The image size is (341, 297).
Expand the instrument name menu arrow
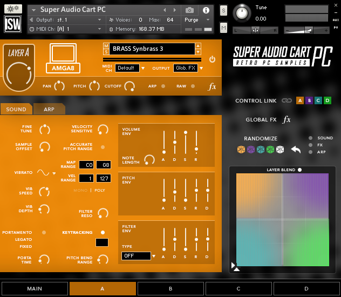pyautogui.click(x=33, y=10)
